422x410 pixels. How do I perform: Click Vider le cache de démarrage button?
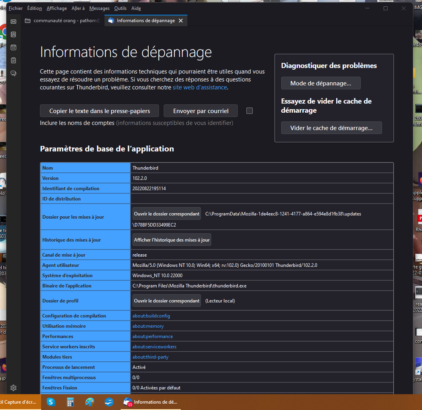click(x=331, y=128)
